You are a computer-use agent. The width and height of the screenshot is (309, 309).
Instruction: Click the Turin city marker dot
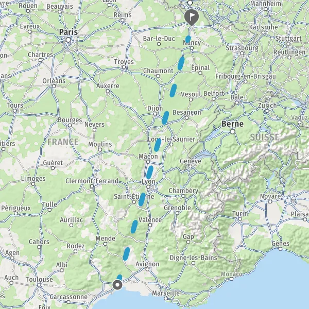(240, 219)
